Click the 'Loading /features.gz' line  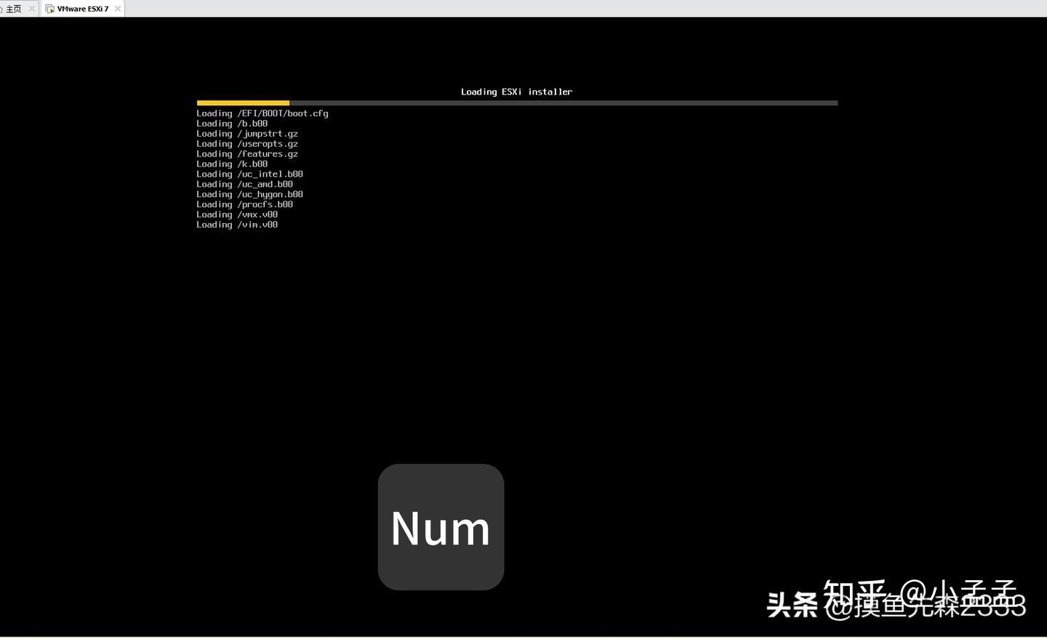coord(247,154)
